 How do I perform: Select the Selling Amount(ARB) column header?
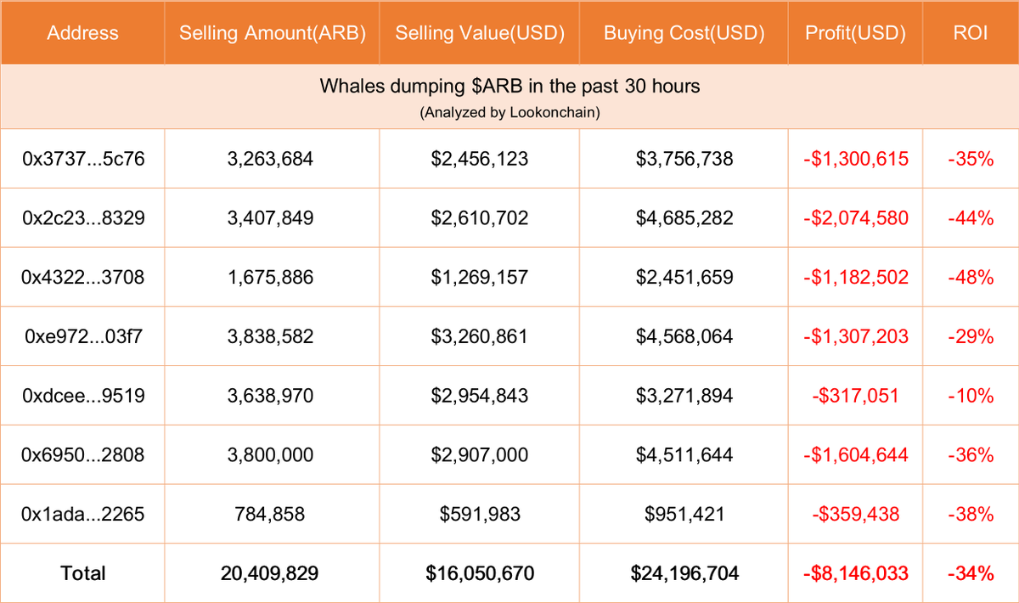point(272,34)
